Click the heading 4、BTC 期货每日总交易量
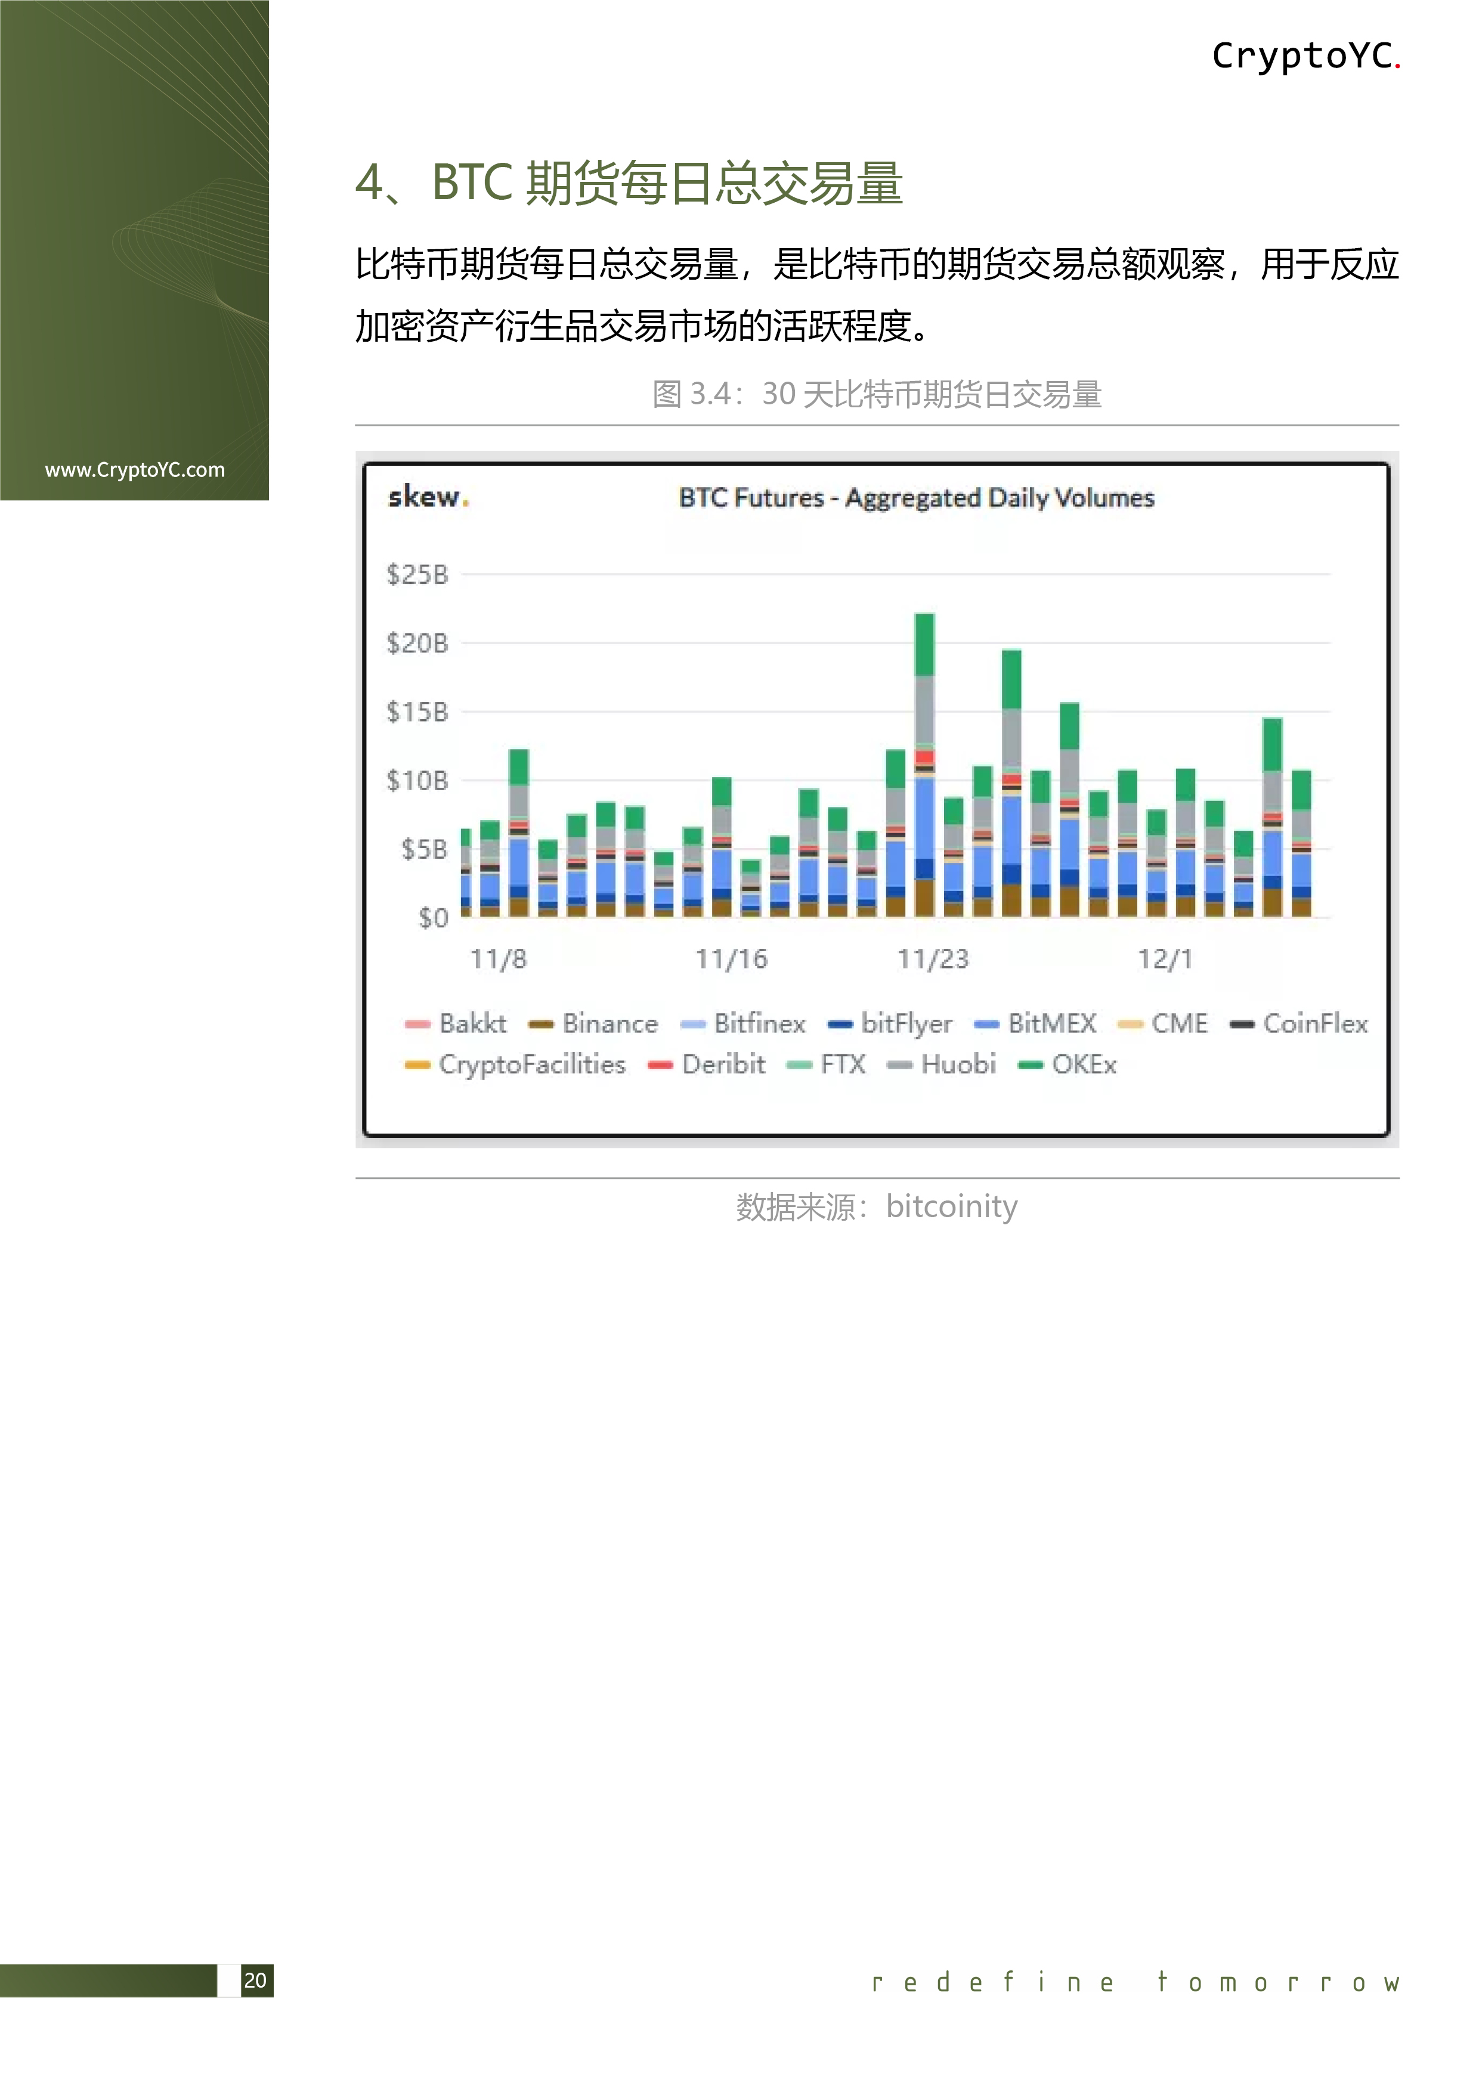 click(x=629, y=183)
